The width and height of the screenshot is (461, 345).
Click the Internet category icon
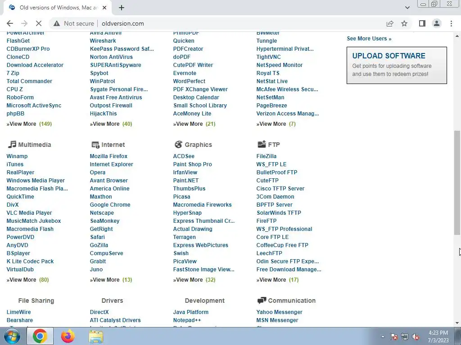(x=95, y=145)
